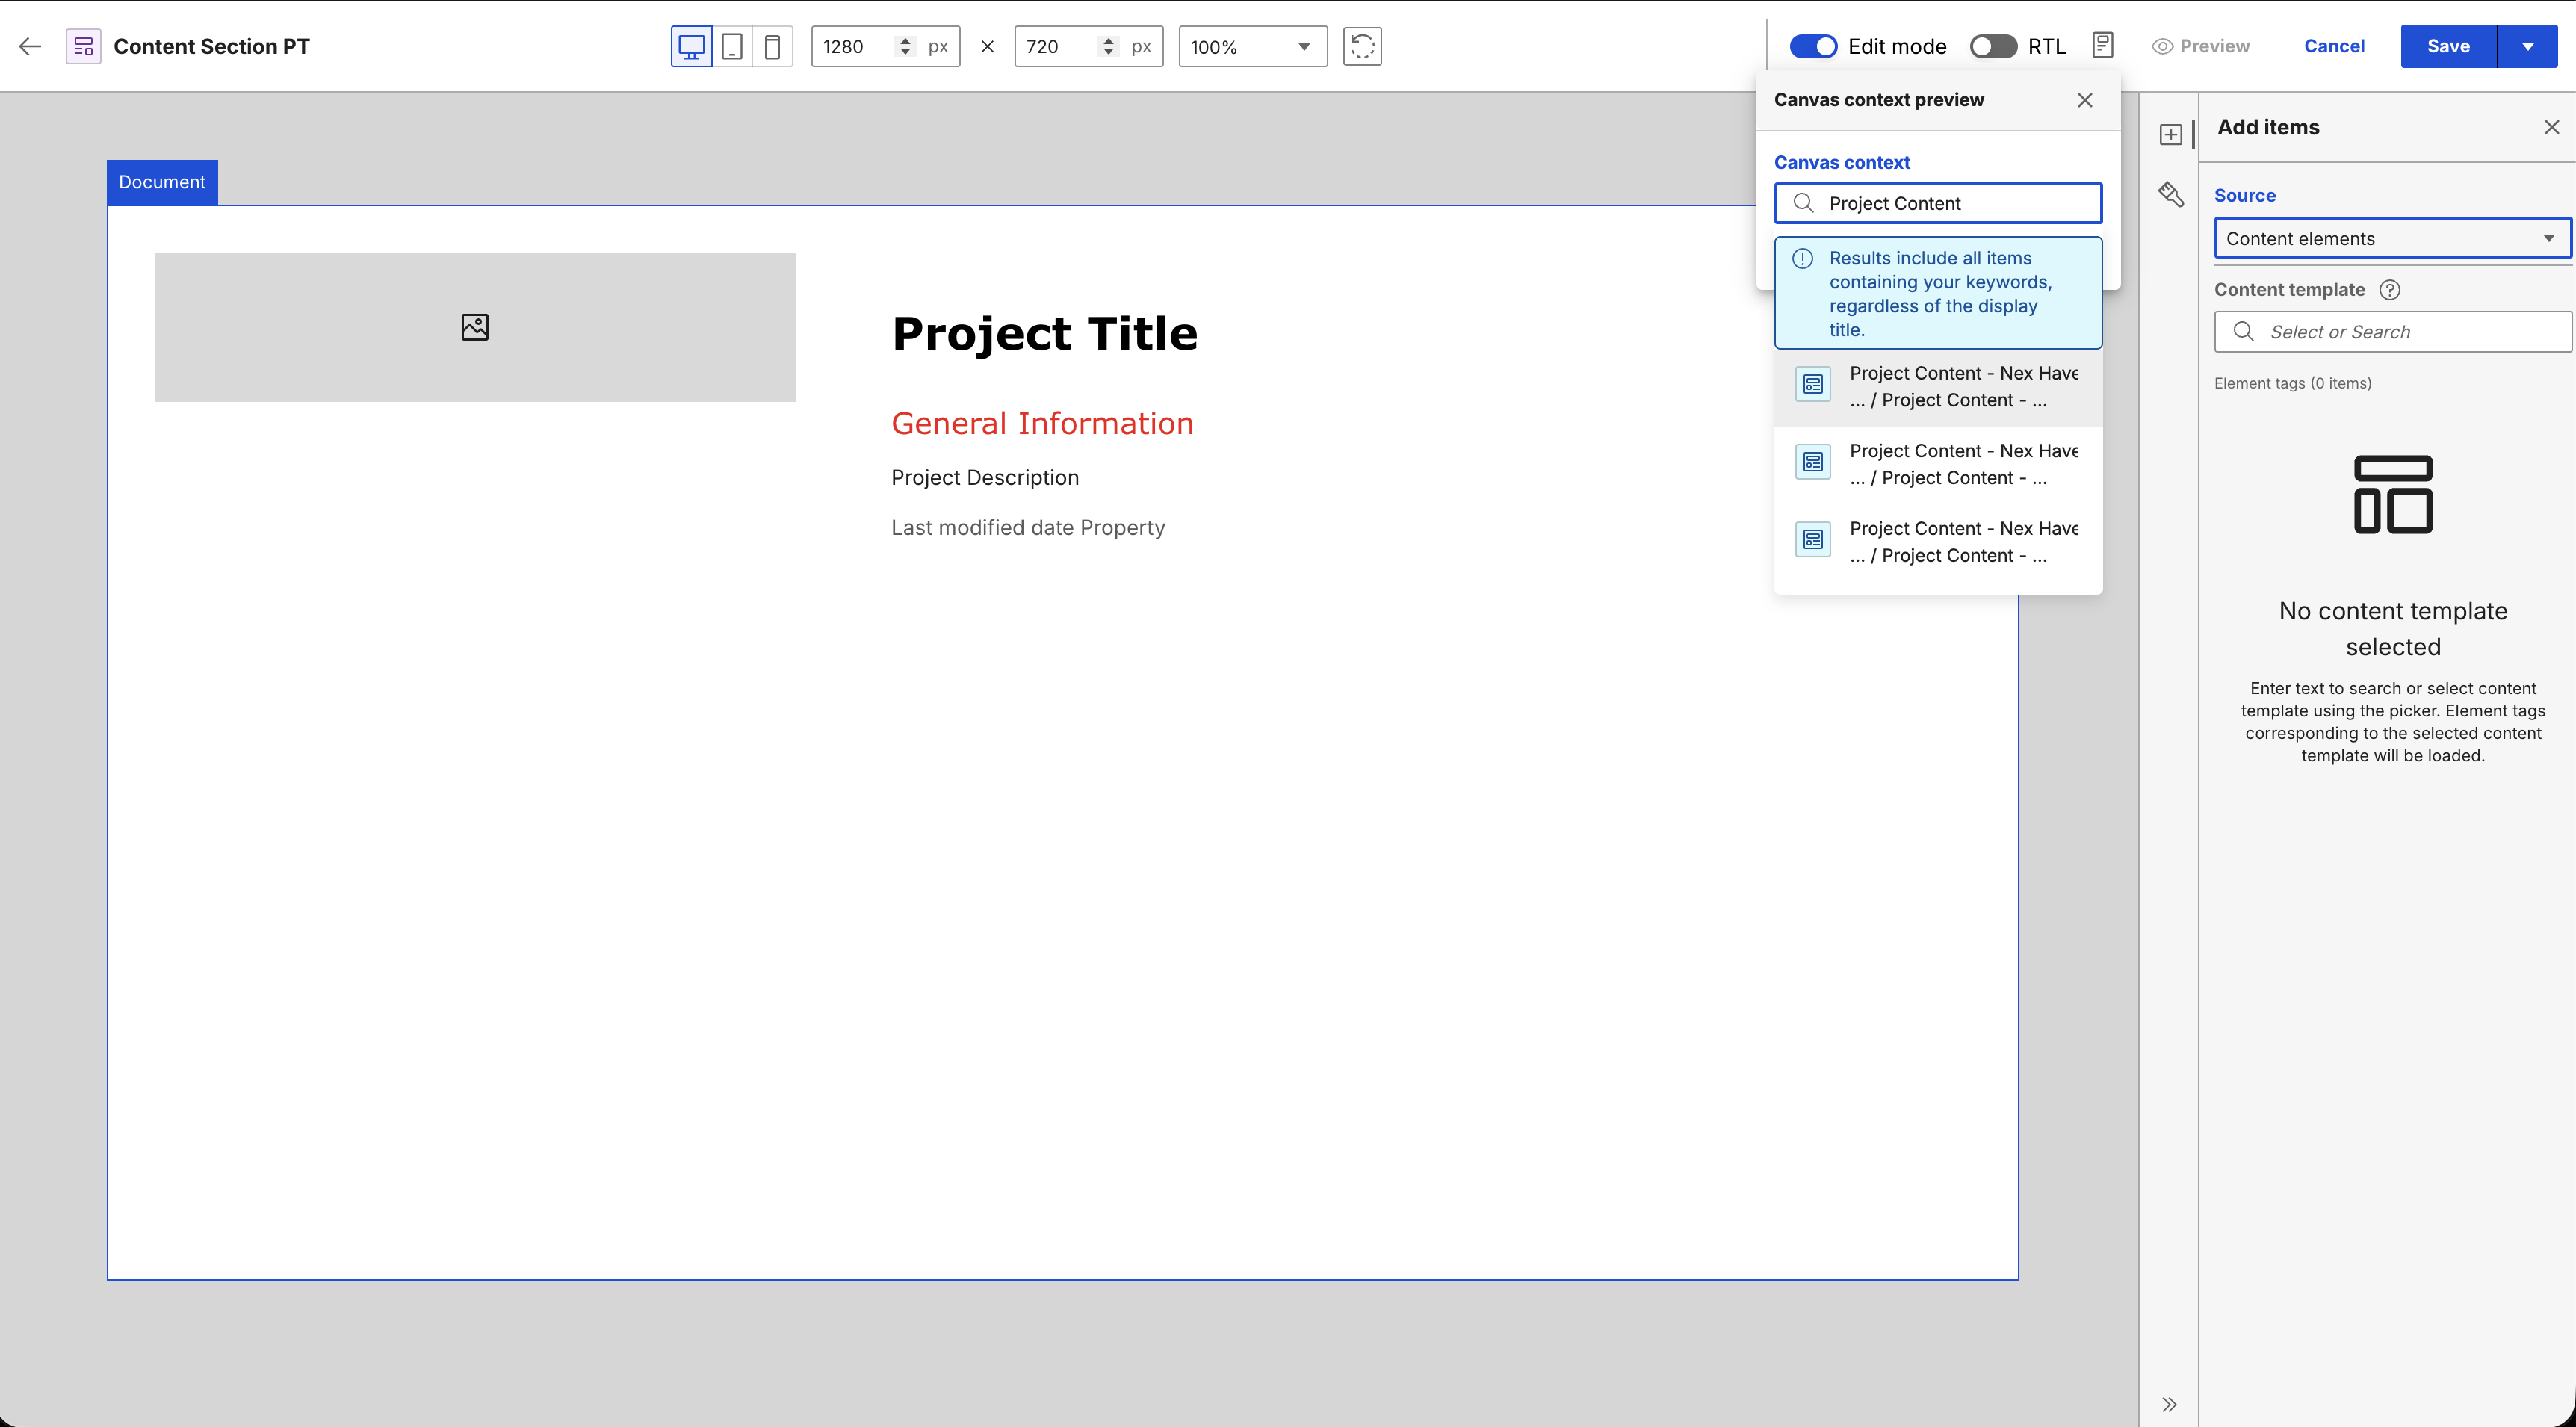Open the Source Content elements dropdown
The height and width of the screenshot is (1427, 2576).
(2392, 238)
